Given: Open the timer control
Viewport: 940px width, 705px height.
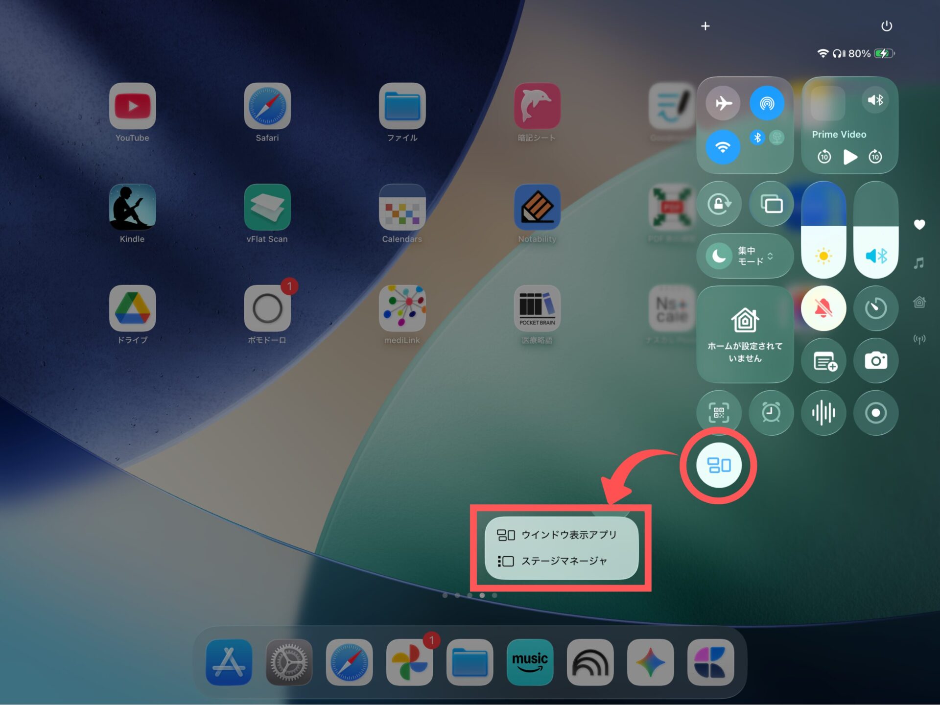Looking at the screenshot, I should 875,308.
